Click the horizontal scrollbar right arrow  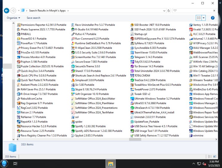(216, 139)
